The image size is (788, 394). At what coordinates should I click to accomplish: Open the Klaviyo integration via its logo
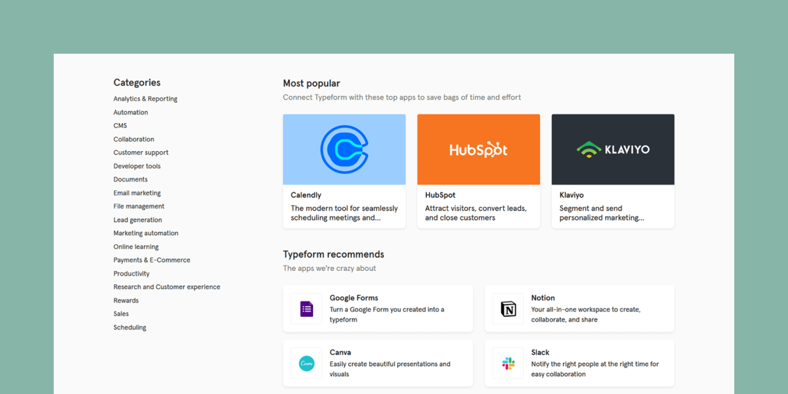pos(613,149)
